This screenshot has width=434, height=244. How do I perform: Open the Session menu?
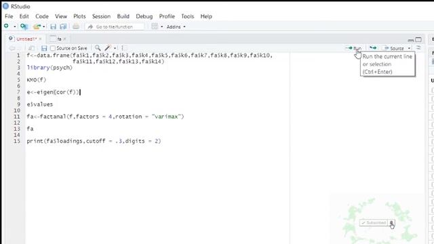(101, 16)
